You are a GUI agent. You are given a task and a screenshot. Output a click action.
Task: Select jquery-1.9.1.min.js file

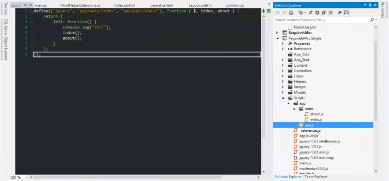314,152
